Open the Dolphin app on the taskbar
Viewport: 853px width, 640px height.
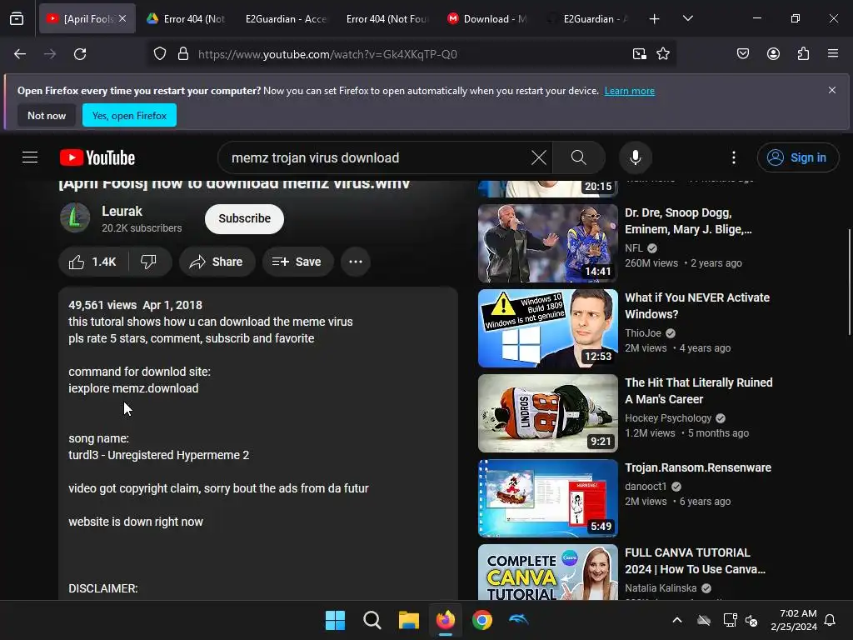519,620
